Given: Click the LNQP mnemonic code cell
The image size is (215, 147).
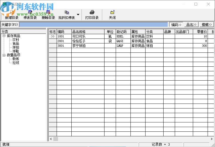Looking at the screenshot, I should [x=123, y=46].
